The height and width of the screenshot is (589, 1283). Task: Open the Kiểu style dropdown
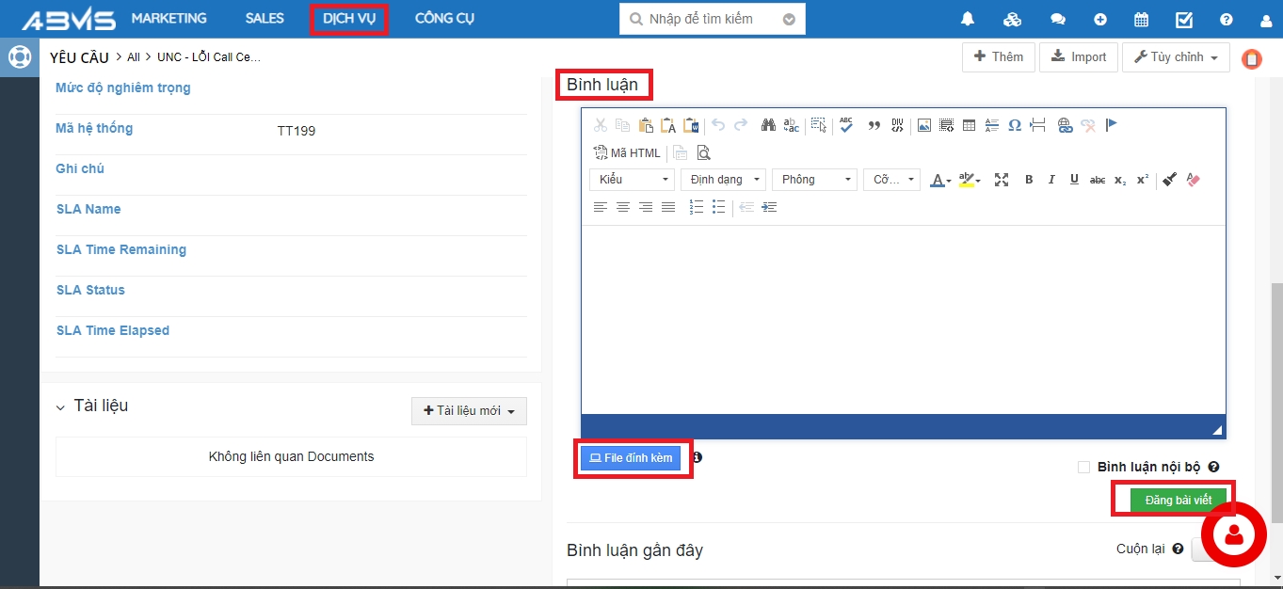point(632,180)
